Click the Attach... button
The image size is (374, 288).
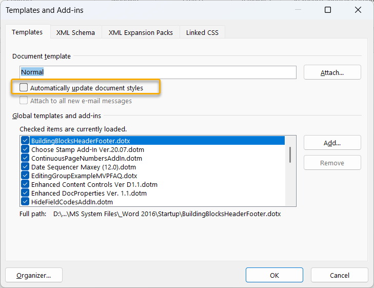coord(332,72)
